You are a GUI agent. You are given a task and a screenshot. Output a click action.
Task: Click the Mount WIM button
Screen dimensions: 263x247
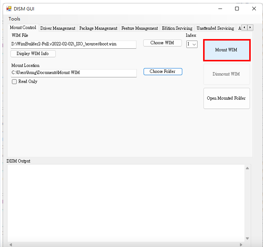point(227,50)
